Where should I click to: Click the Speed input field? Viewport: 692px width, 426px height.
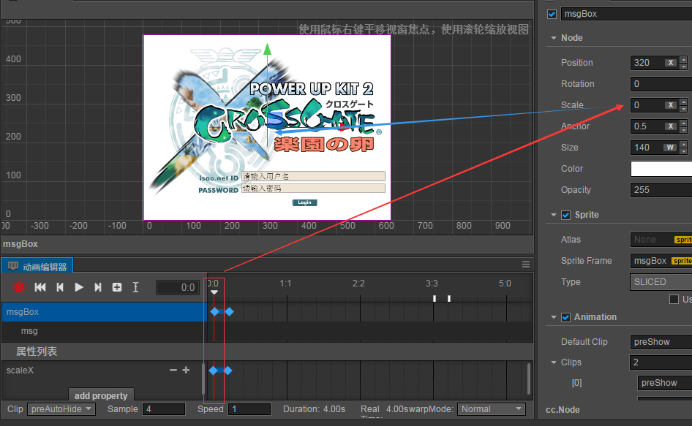pyautogui.click(x=249, y=409)
